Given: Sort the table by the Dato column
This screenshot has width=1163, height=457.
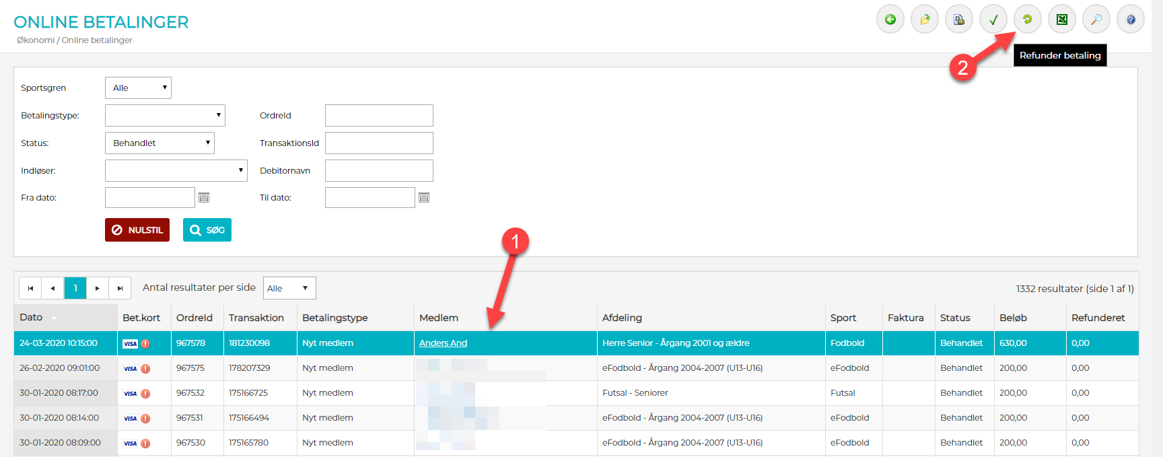Looking at the screenshot, I should [x=32, y=318].
